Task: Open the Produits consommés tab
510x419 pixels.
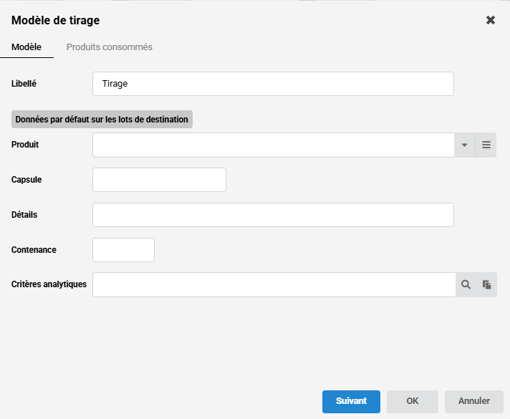Action: coord(109,47)
